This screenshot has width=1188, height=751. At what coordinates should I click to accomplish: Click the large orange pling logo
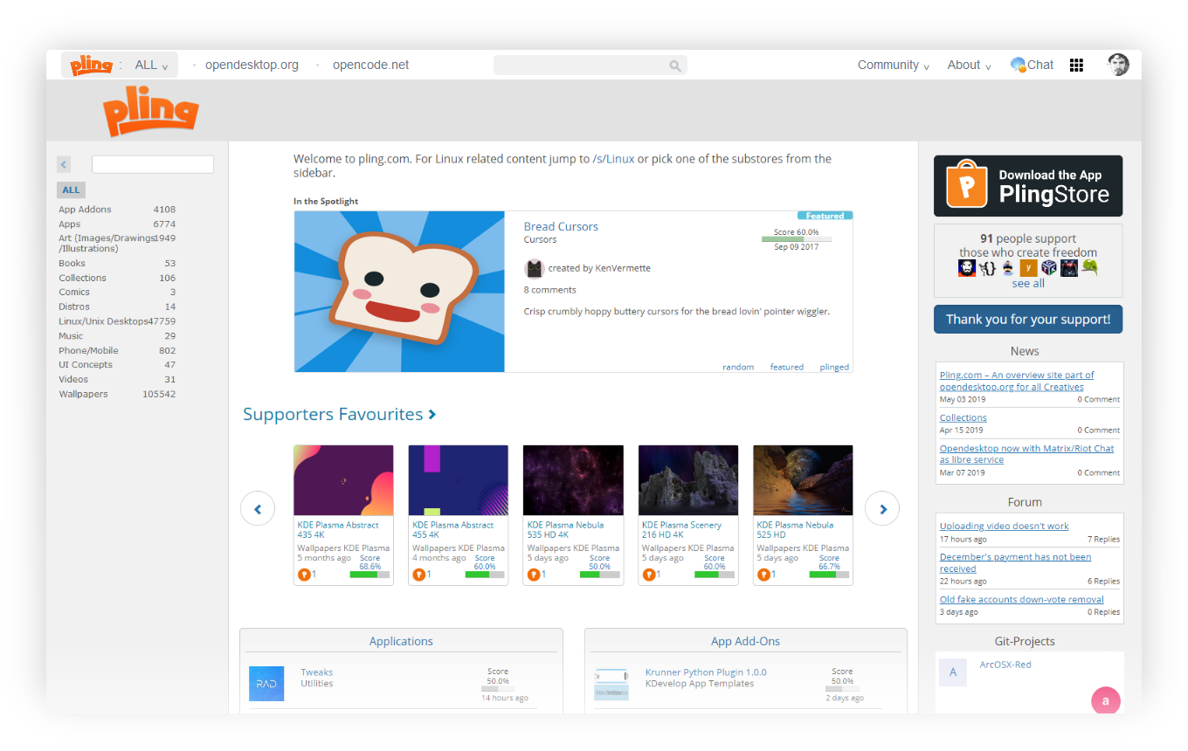pyautogui.click(x=151, y=111)
